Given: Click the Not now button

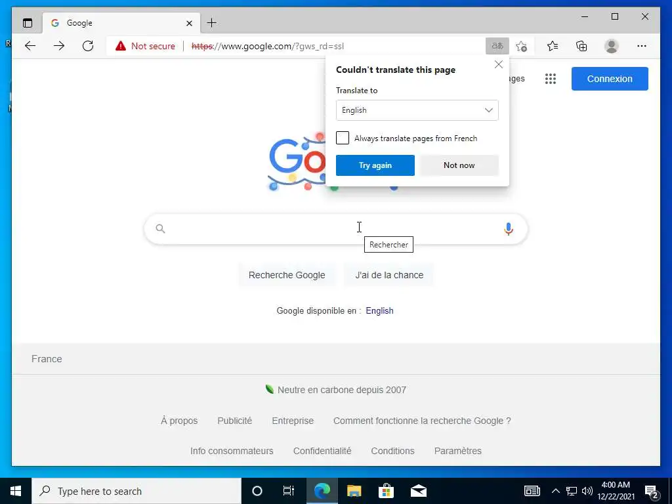Looking at the screenshot, I should tap(459, 165).
